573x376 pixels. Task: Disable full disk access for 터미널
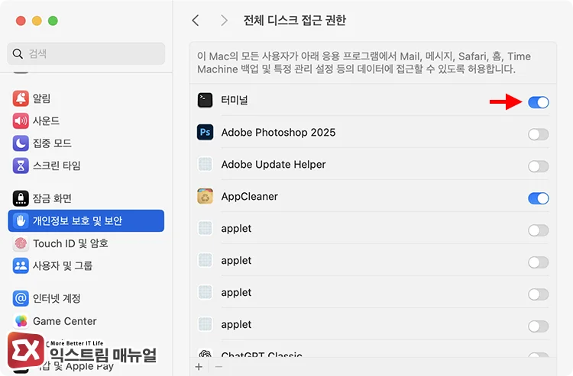pyautogui.click(x=539, y=102)
